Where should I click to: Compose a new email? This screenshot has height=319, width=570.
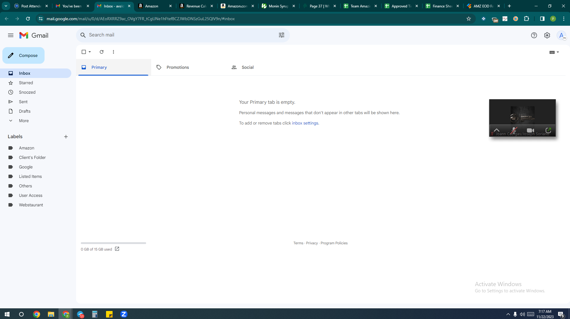(23, 55)
